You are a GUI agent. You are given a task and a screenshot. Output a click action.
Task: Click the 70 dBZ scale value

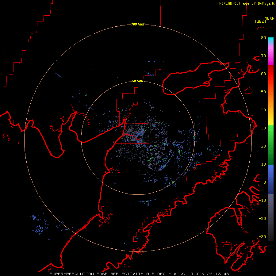click(x=263, y=56)
